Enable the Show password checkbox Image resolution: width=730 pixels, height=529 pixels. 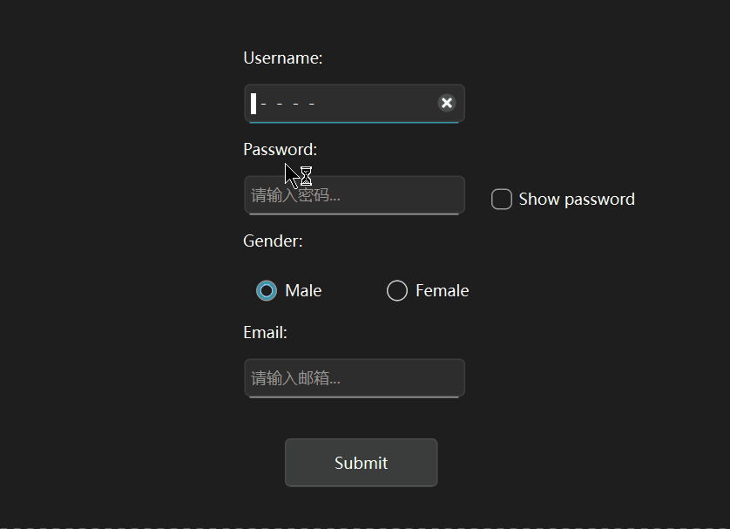coord(502,200)
